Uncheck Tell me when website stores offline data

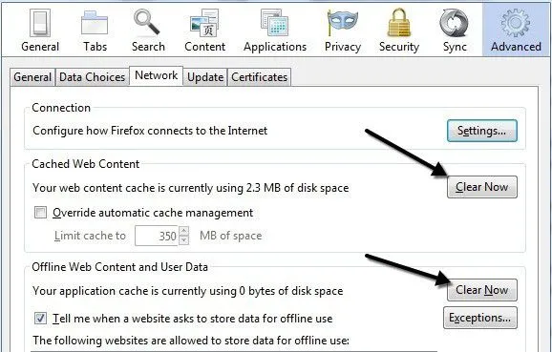click(40, 319)
